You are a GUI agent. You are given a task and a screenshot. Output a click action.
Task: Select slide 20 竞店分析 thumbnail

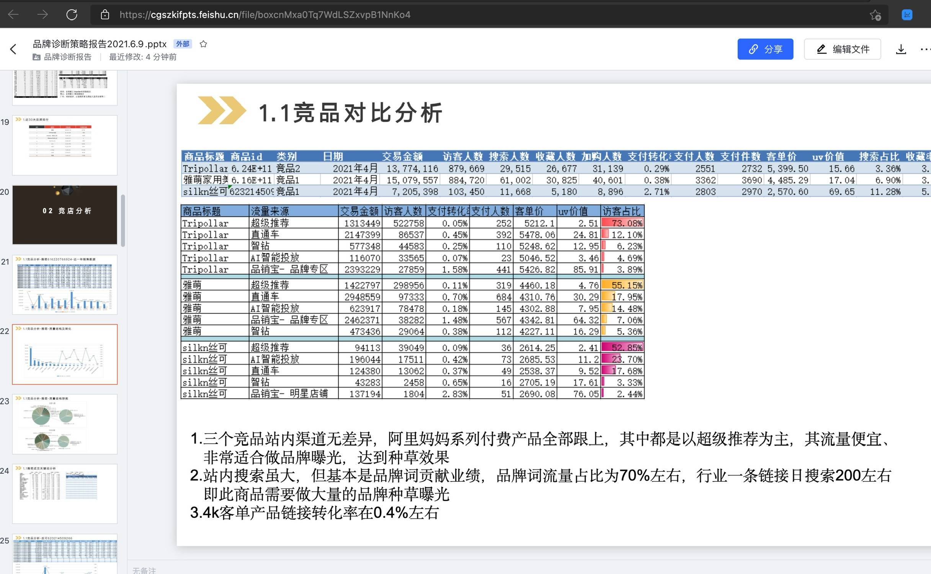tap(65, 215)
